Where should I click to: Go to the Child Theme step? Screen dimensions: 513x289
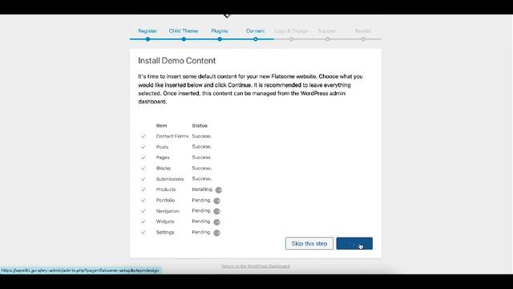[184, 31]
